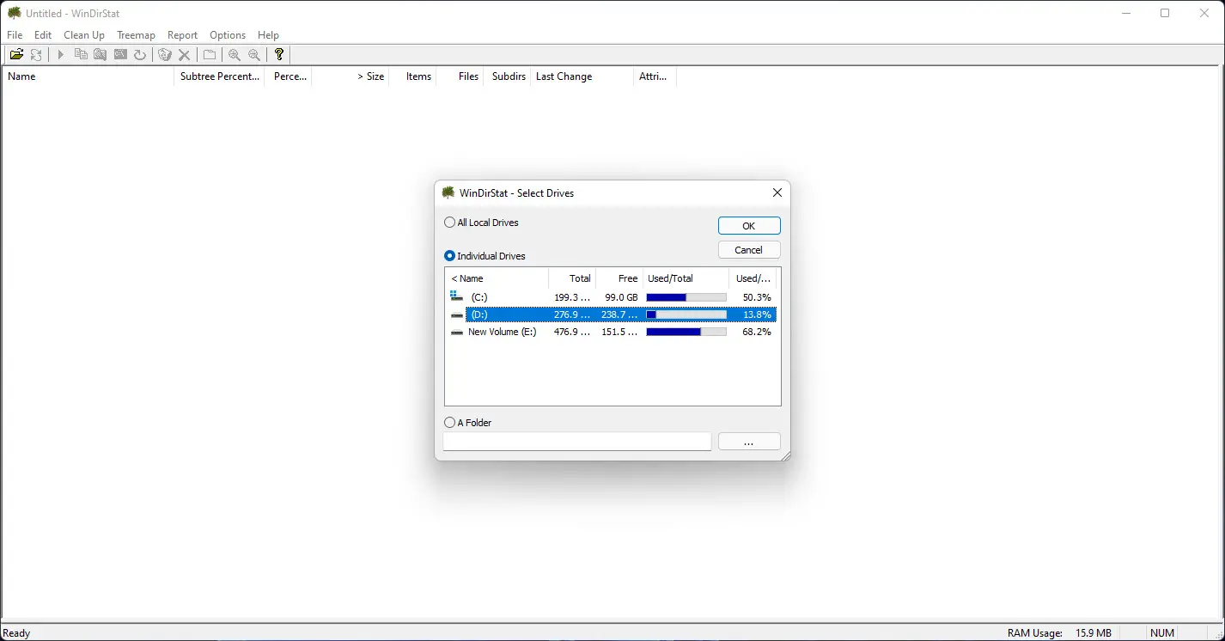Click the Subtree Percentage column header

pos(220,76)
